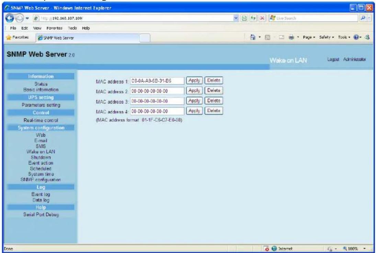Click Apply for MAC address 4
376x253 pixels.
(x=194, y=111)
